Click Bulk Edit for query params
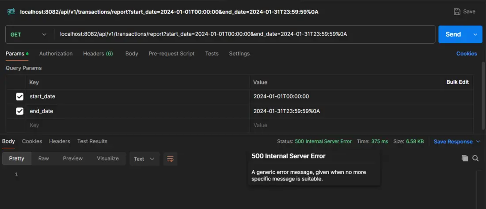Viewport: 486px width, 209px height. click(457, 82)
